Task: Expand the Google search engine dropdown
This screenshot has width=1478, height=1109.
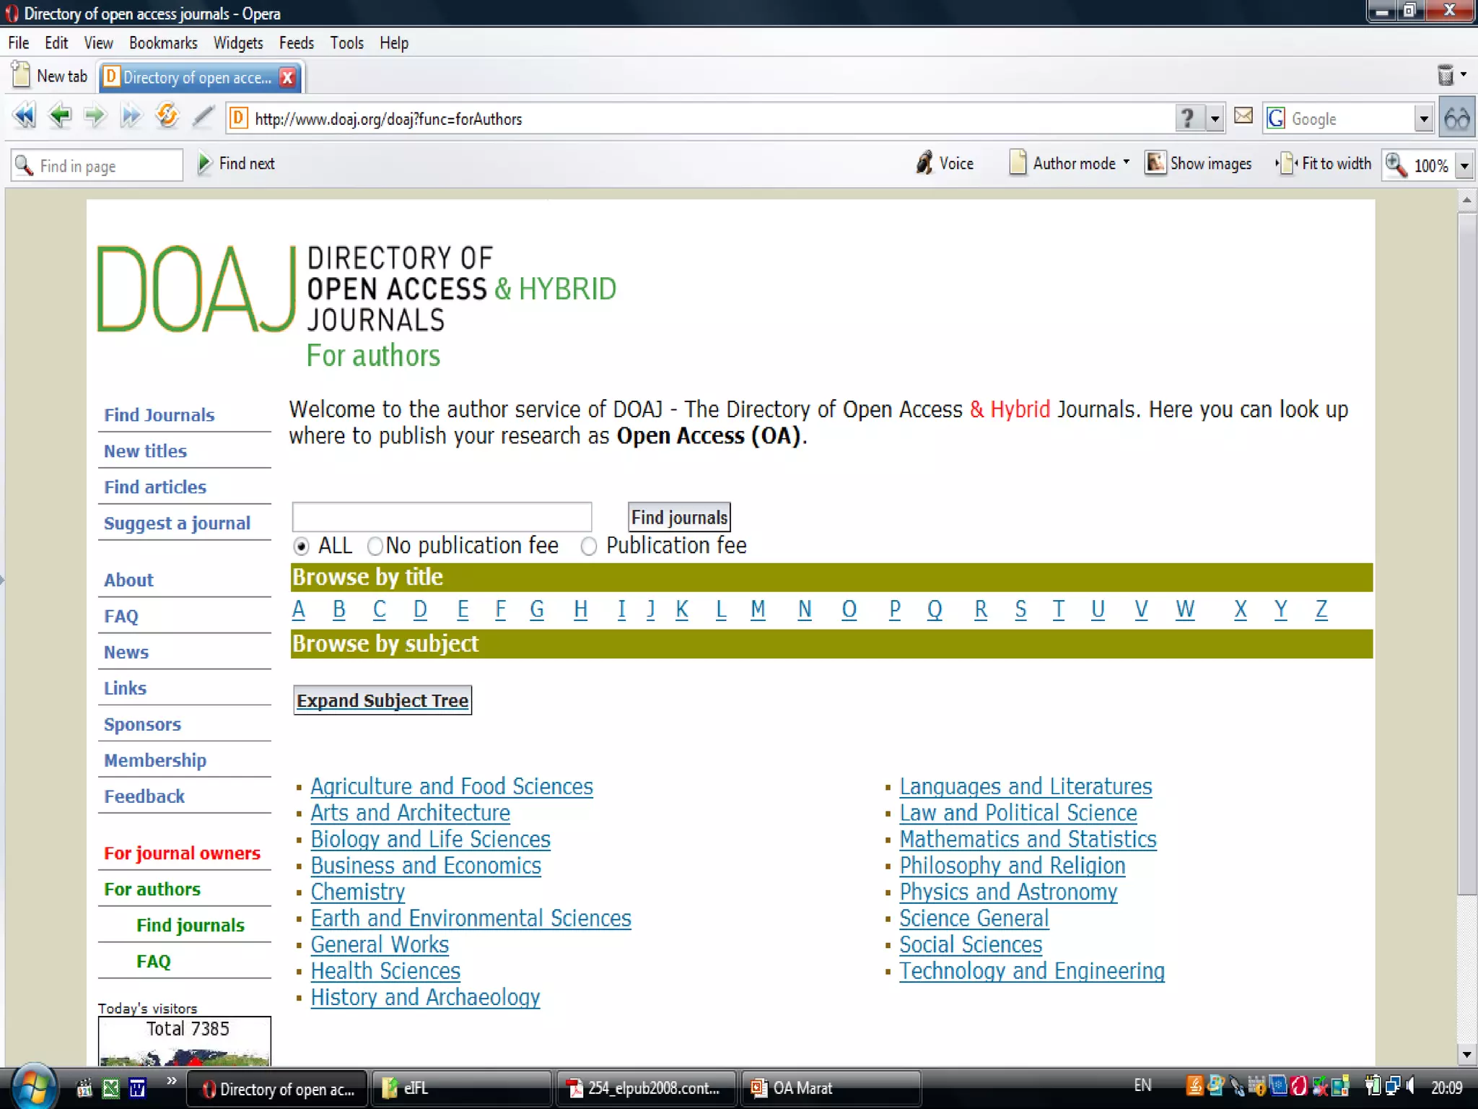Action: [1423, 119]
